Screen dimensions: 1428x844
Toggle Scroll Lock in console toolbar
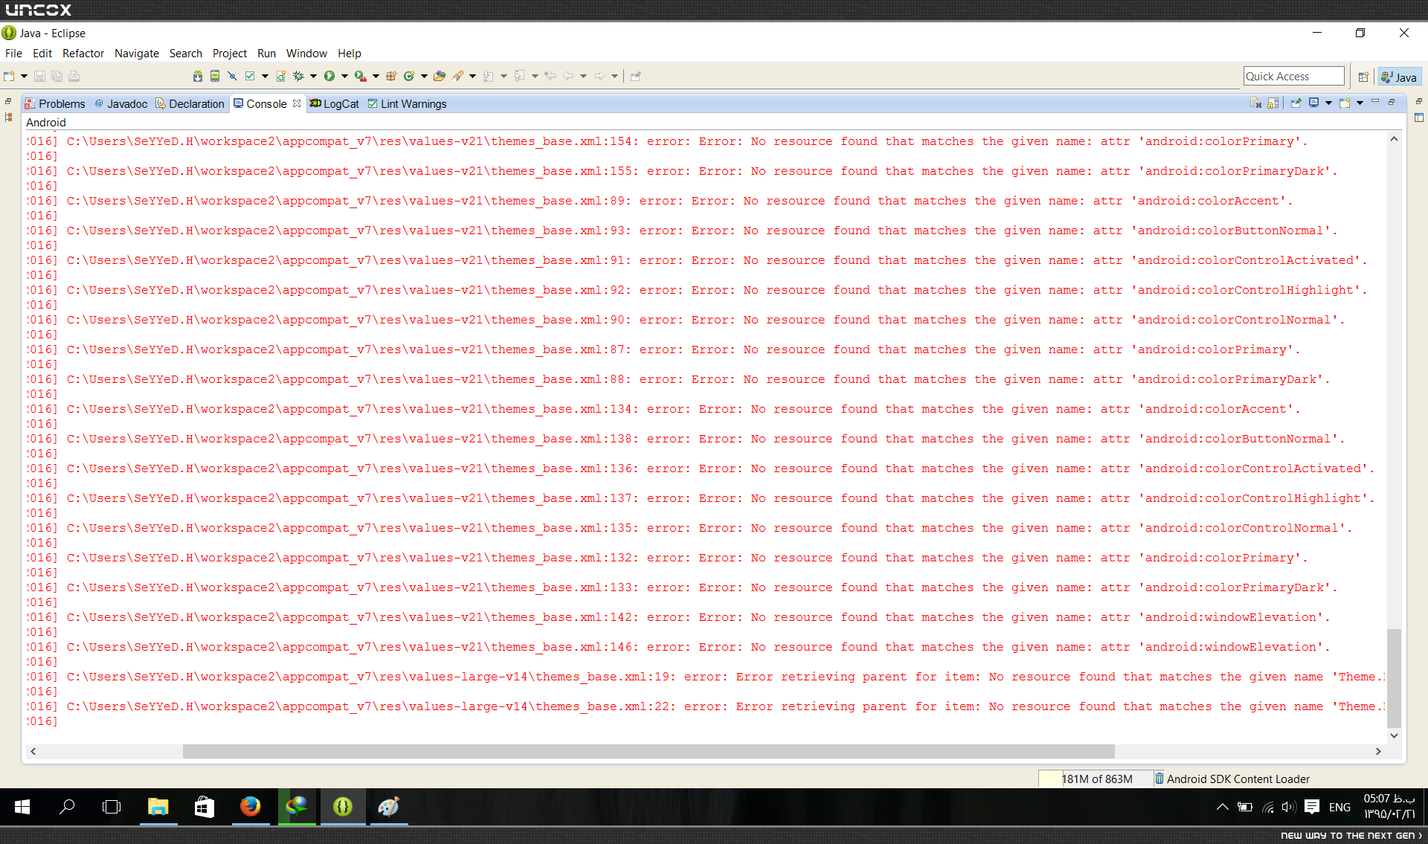[1273, 103]
